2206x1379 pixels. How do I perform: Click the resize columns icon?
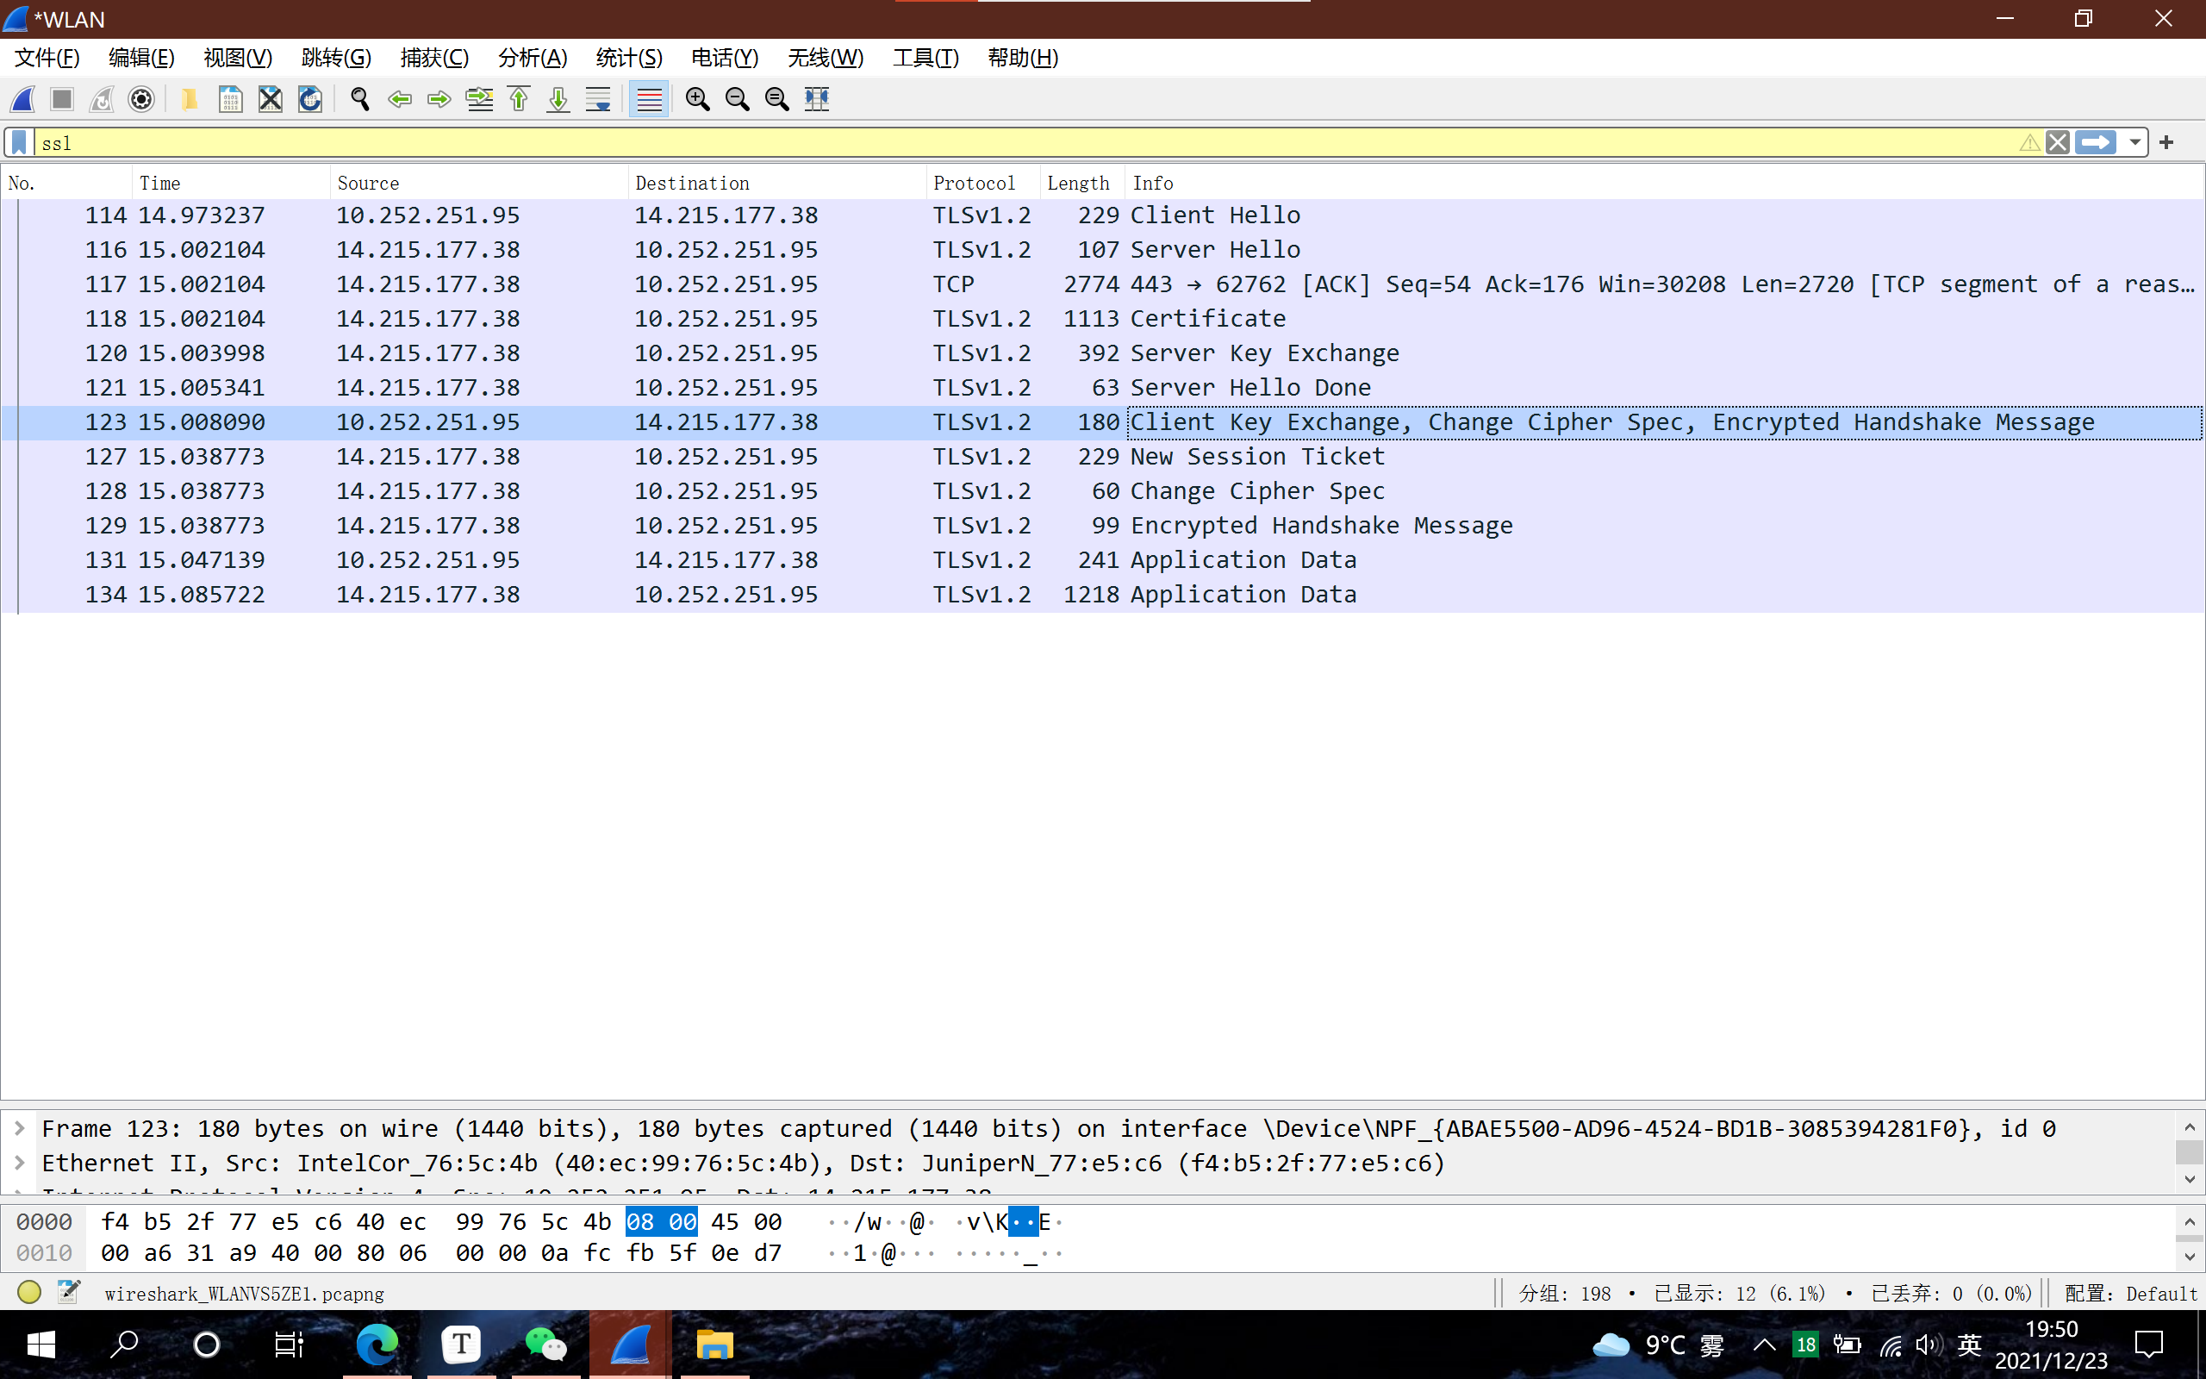(817, 98)
